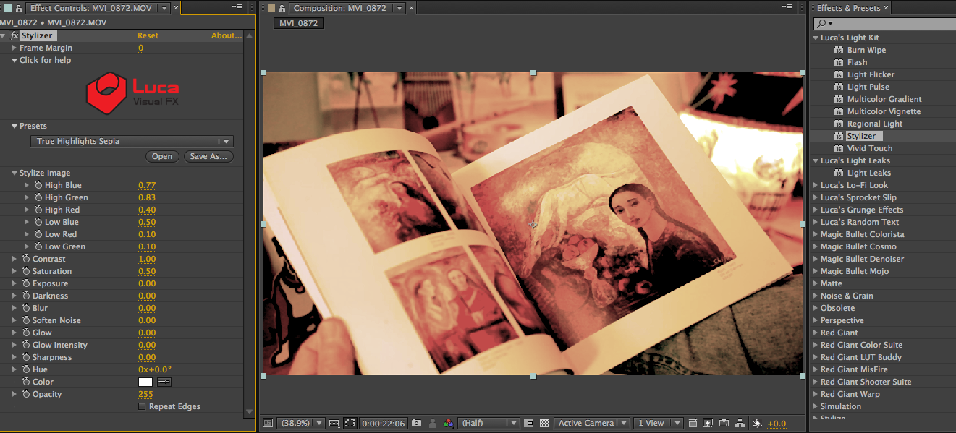Toggle the lock on Effect Controls panel

19,9
